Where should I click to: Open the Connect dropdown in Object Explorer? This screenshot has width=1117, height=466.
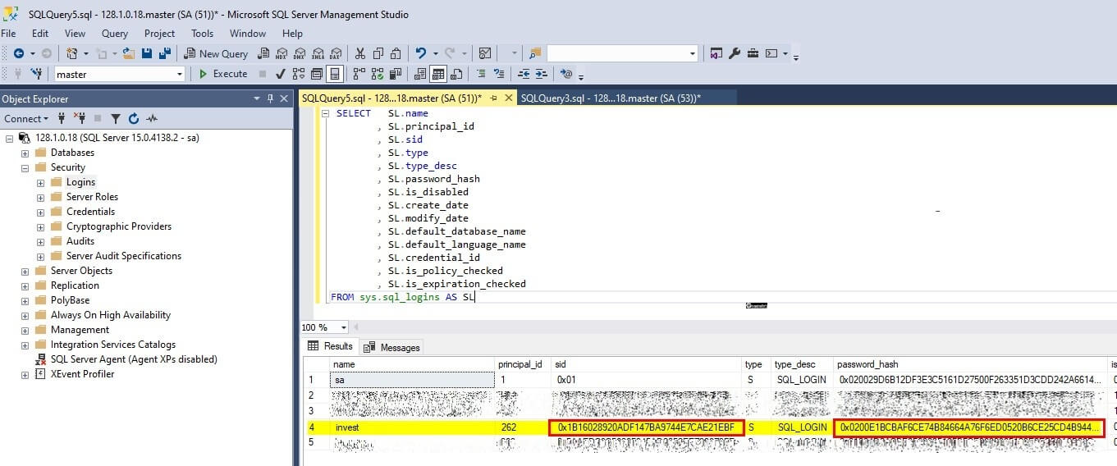[26, 119]
